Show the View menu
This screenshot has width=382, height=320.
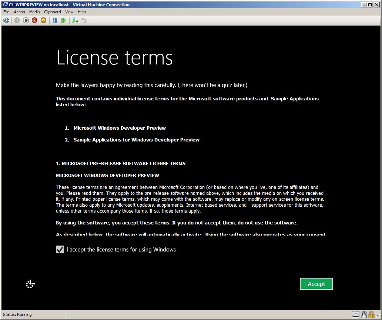[x=69, y=12]
